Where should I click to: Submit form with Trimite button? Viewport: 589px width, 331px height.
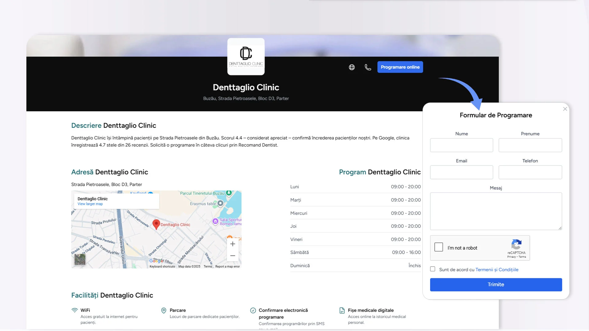pyautogui.click(x=496, y=284)
